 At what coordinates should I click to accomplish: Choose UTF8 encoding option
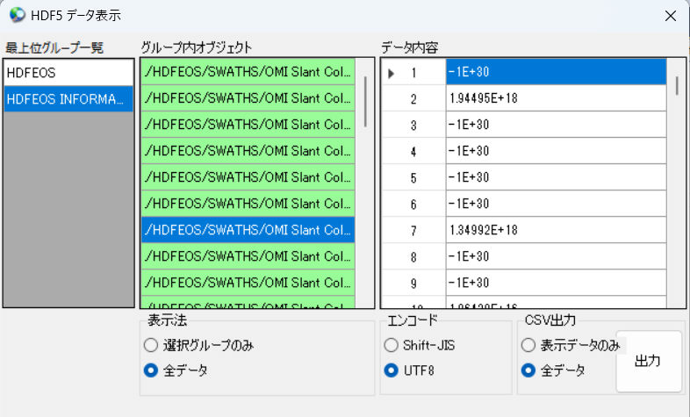pyautogui.click(x=392, y=370)
